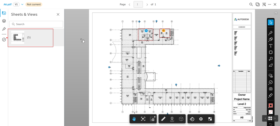Click the Fit to view icon
The image size is (280, 126).
pos(143,119)
